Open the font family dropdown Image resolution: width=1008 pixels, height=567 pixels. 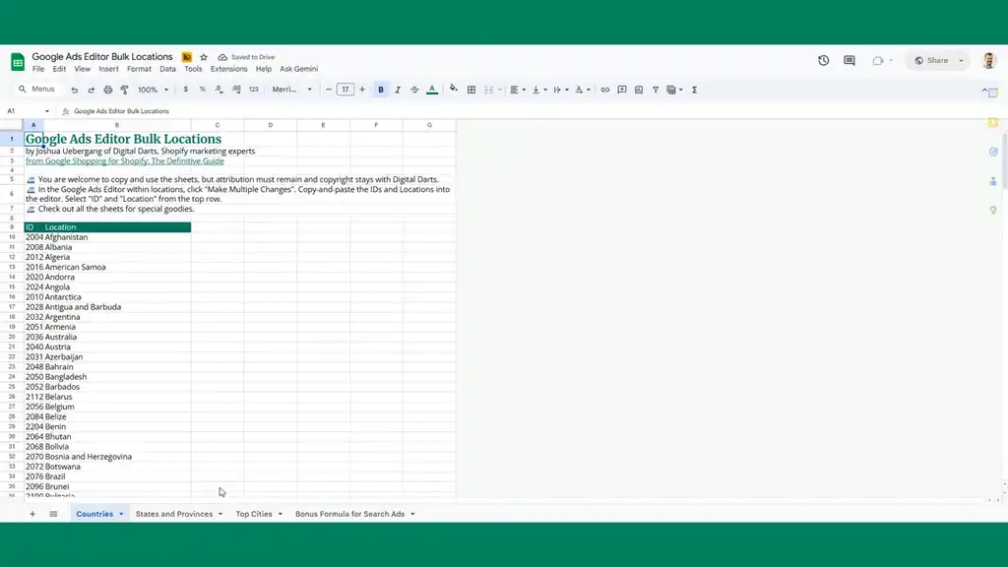point(292,90)
